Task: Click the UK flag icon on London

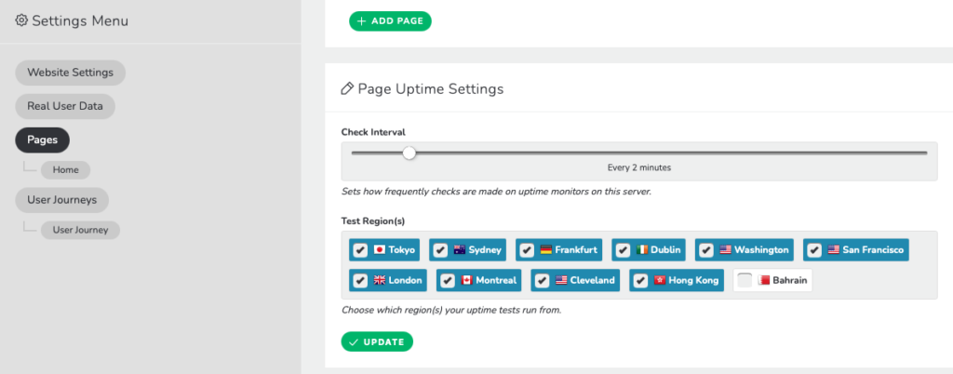Action: (x=380, y=281)
